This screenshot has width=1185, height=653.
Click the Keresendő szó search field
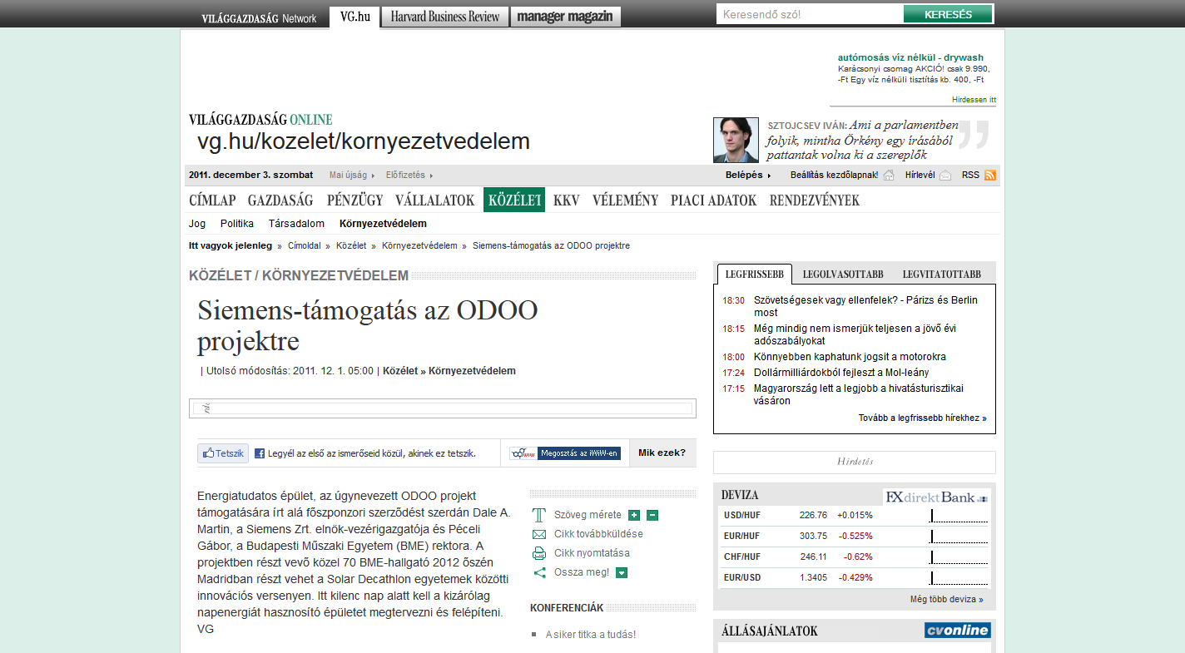(x=809, y=15)
